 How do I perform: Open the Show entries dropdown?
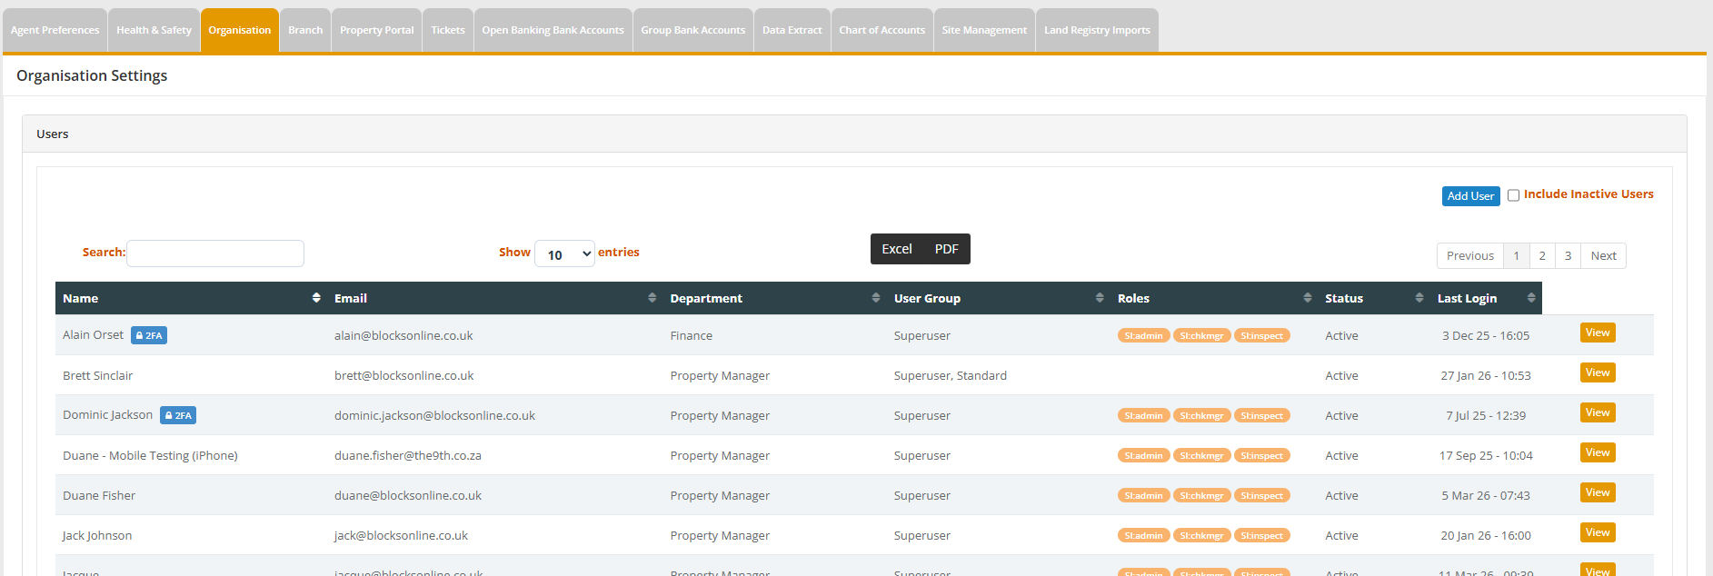(x=564, y=254)
